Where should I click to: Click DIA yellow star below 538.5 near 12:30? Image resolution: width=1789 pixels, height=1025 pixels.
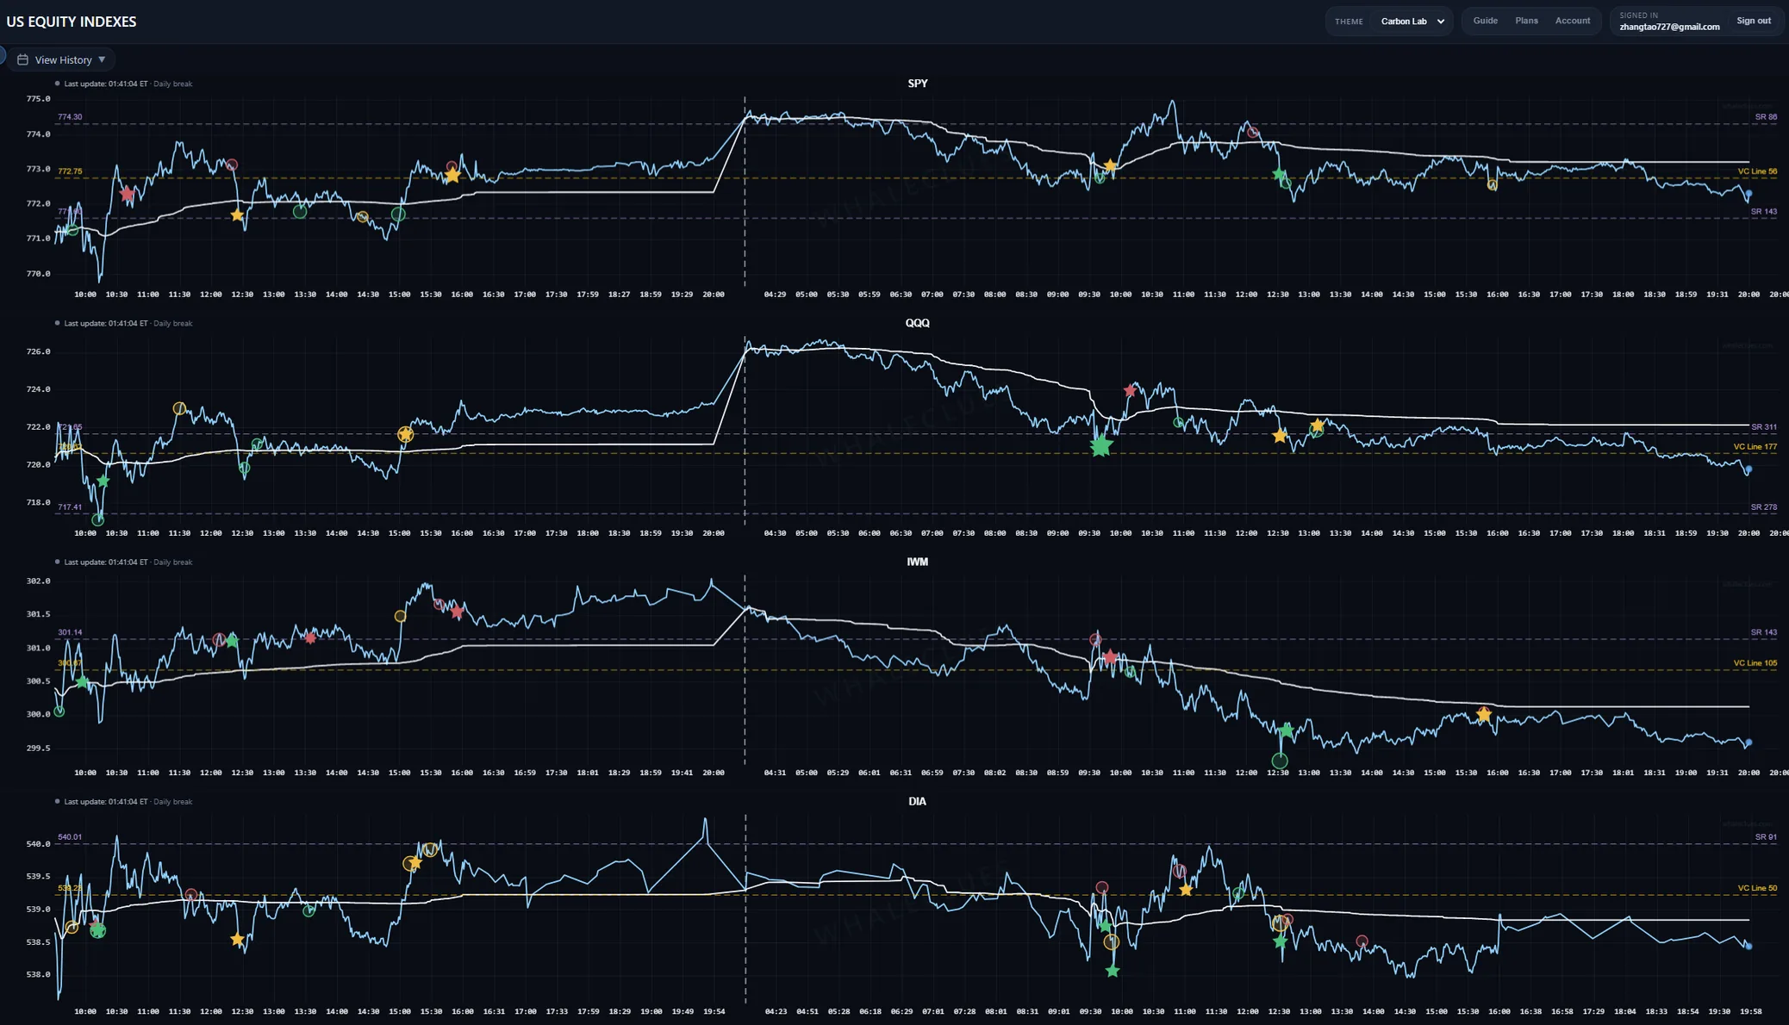pyautogui.click(x=238, y=940)
